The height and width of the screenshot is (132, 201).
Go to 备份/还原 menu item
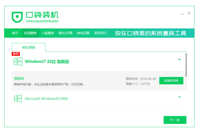pos(66,33)
